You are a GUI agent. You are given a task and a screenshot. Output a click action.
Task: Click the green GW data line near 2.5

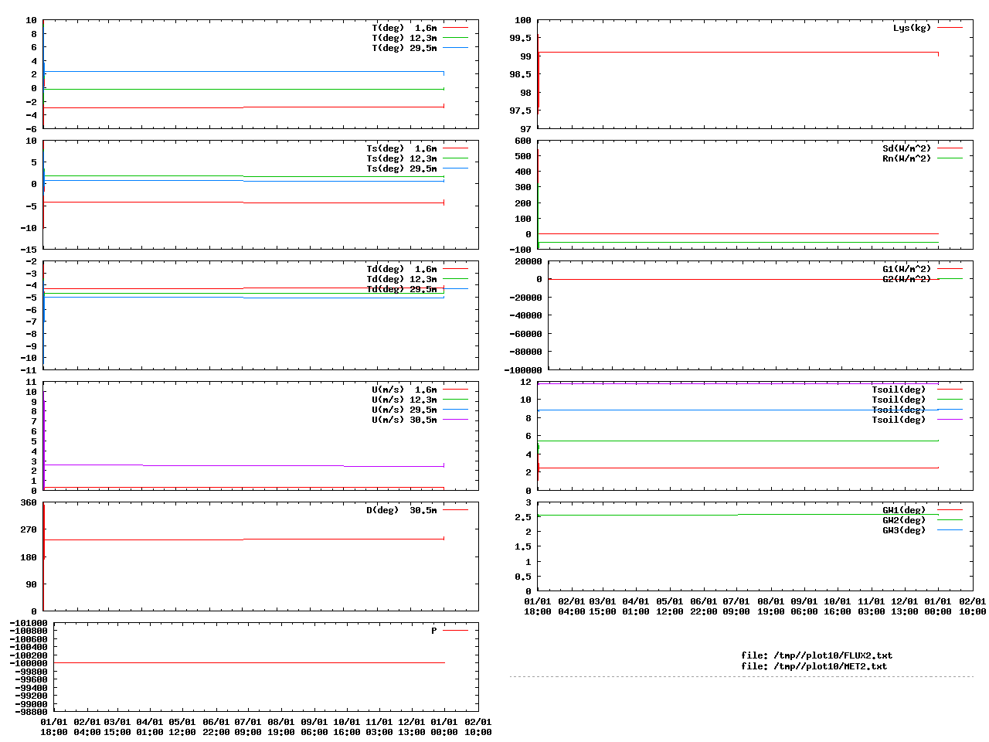[x=738, y=515]
